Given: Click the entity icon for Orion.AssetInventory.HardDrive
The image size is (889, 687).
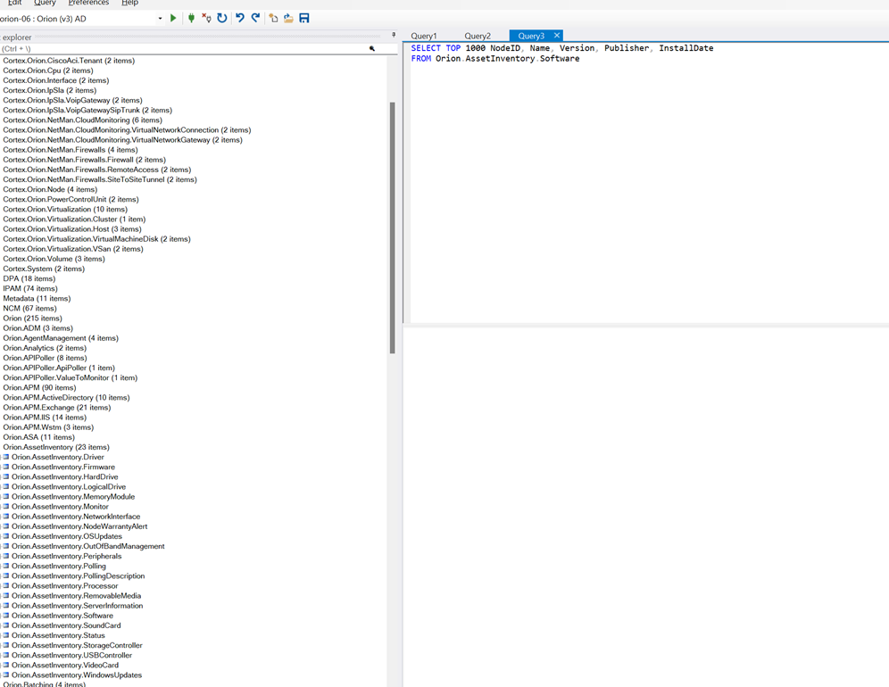Looking at the screenshot, I should [x=5, y=476].
